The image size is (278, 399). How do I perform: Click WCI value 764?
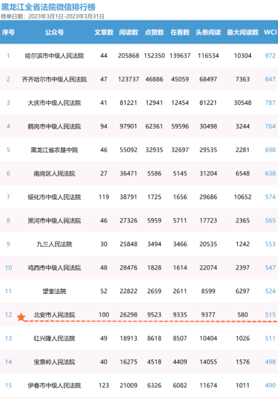270,126
